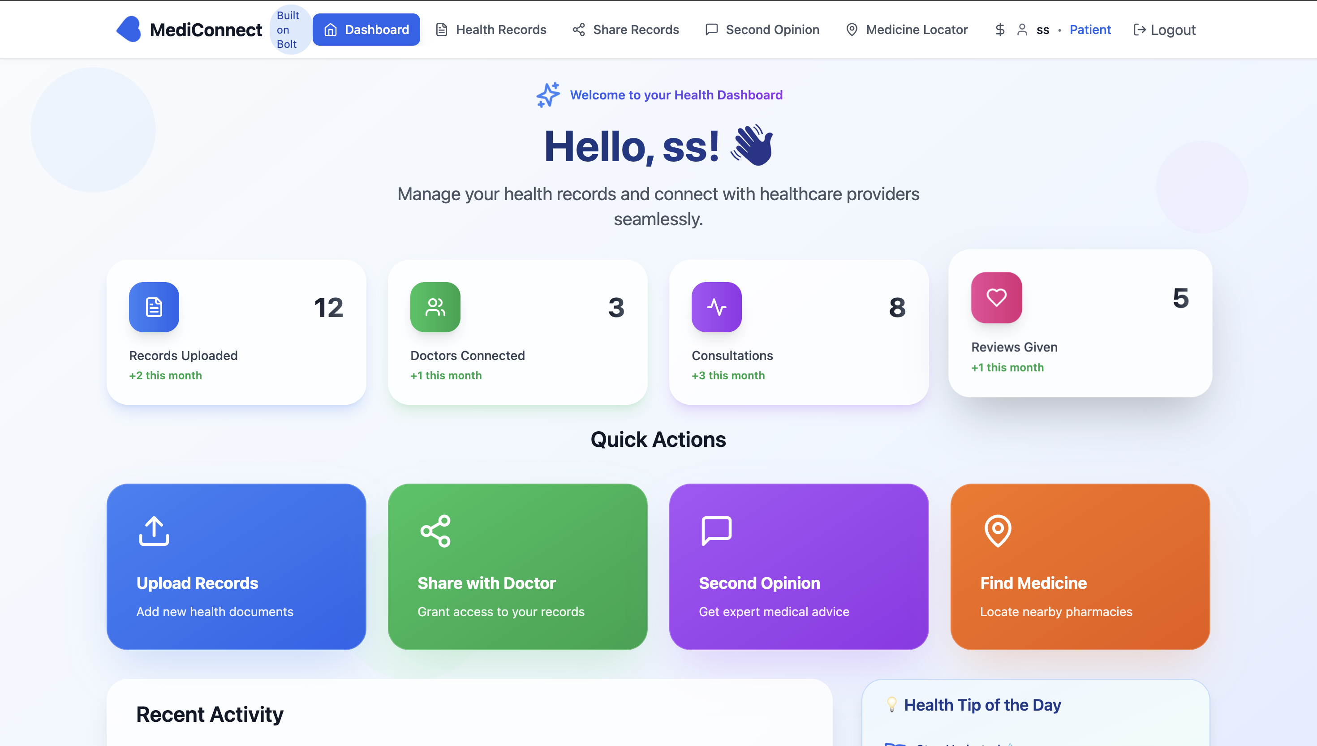Click the sparkle icon beside welcome text
This screenshot has width=1317, height=746.
[548, 95]
